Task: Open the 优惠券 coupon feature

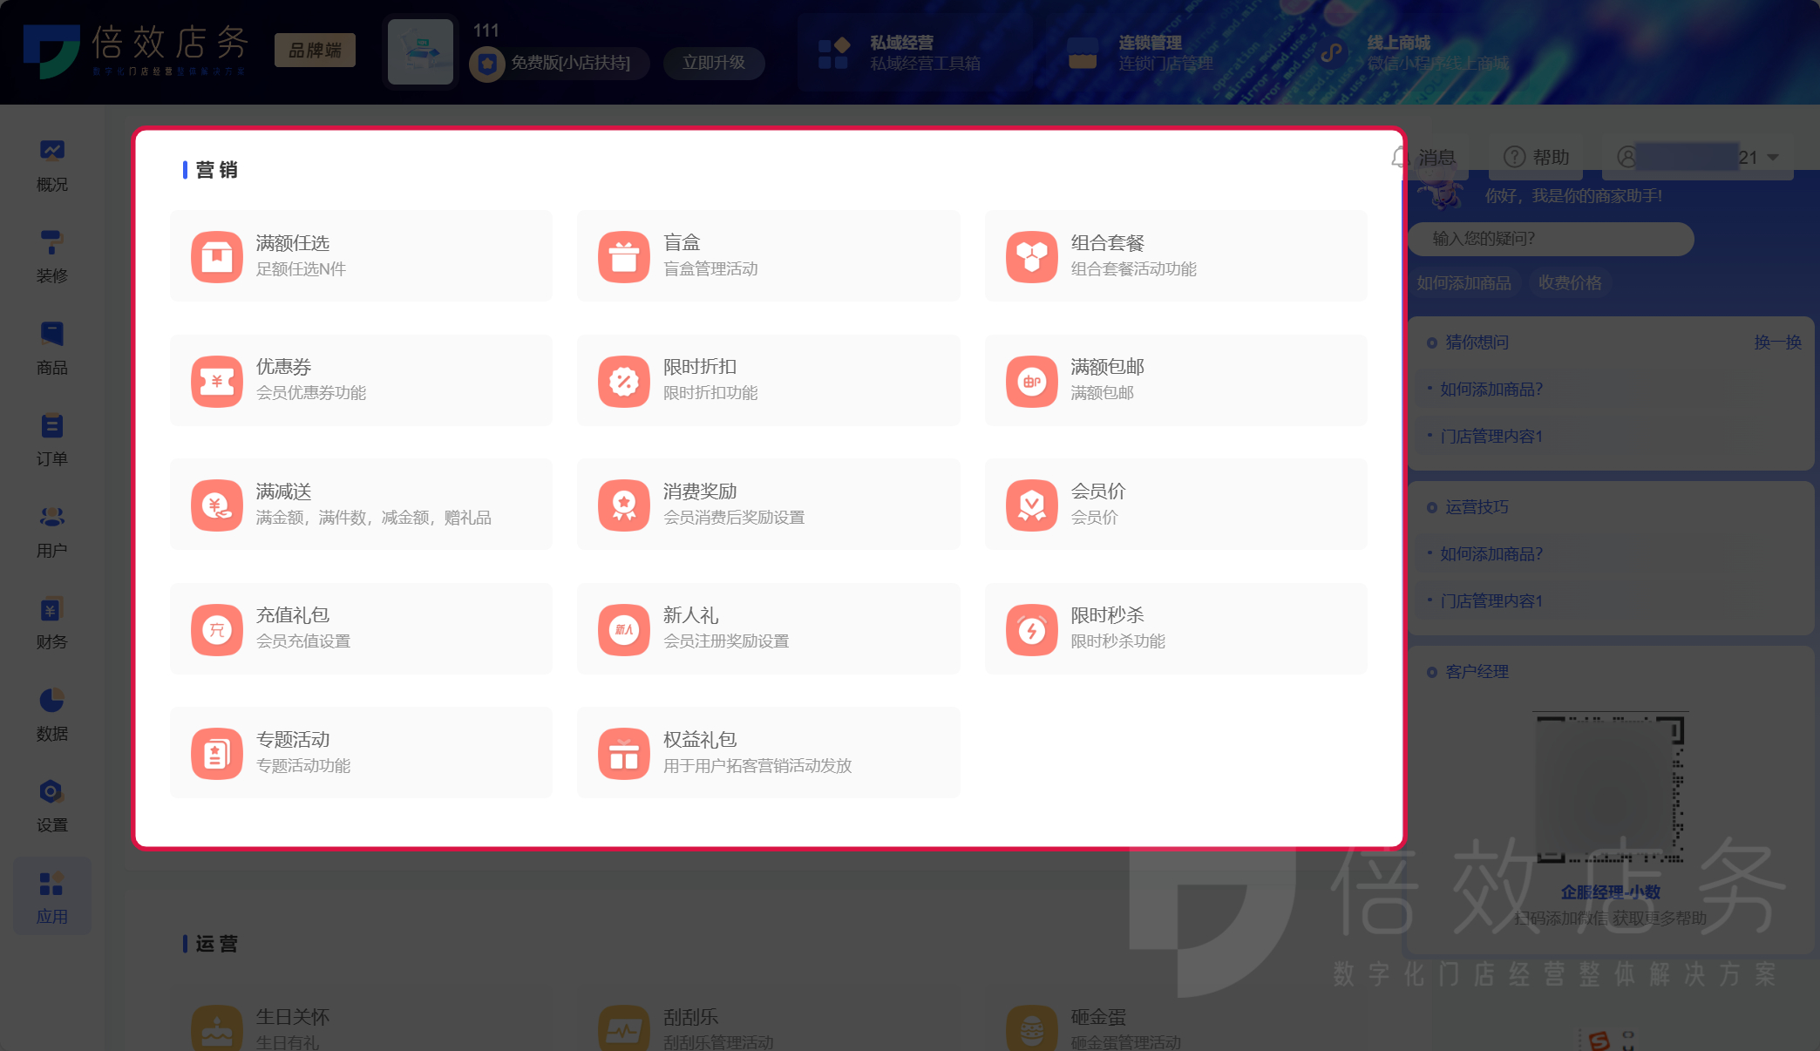Action: coord(361,380)
